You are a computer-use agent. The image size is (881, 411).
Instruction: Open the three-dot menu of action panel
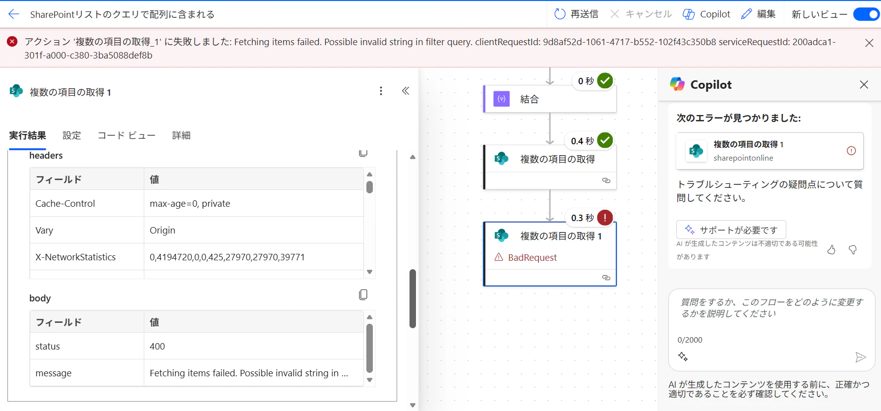[381, 91]
